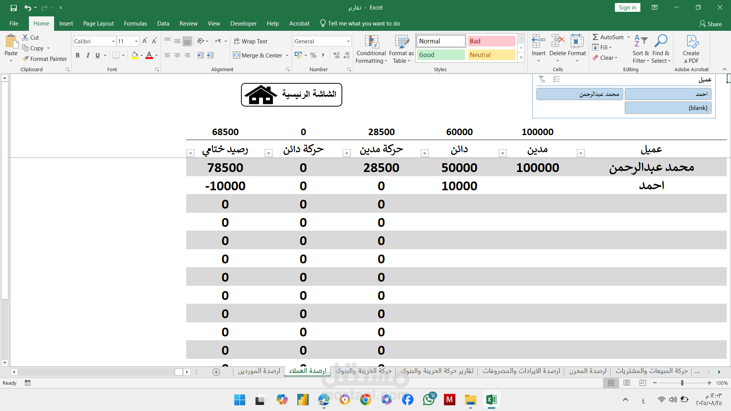Switch to ارصدة الموردين sheet tab
This screenshot has height=411, width=731.
tap(259, 371)
